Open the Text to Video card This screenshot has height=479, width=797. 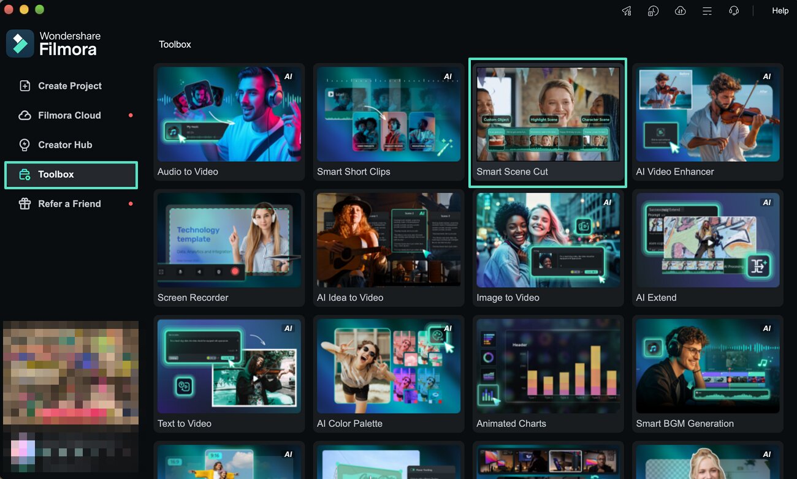(x=229, y=374)
